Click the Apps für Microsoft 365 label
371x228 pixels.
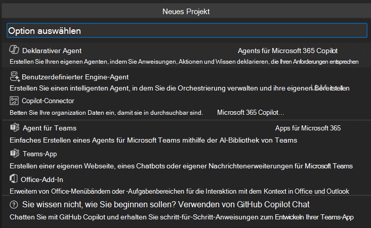click(x=308, y=128)
